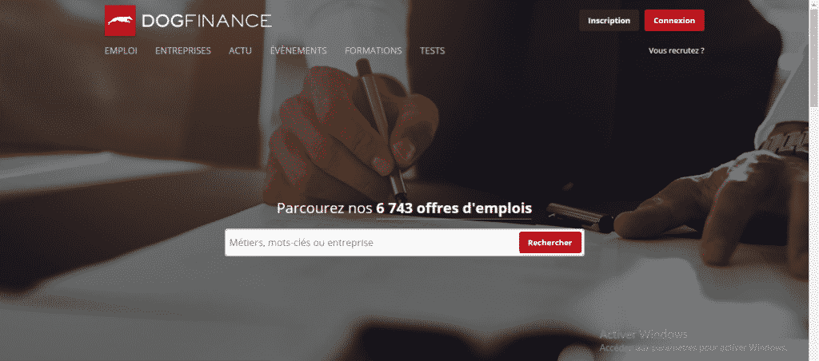
Task: Click the red Connexion button
Action: [x=674, y=21]
